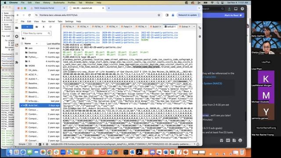Viewport: 281px width, 158px height.
Task: Switch to the Extrac notebook tab
Action: pos(184,26)
